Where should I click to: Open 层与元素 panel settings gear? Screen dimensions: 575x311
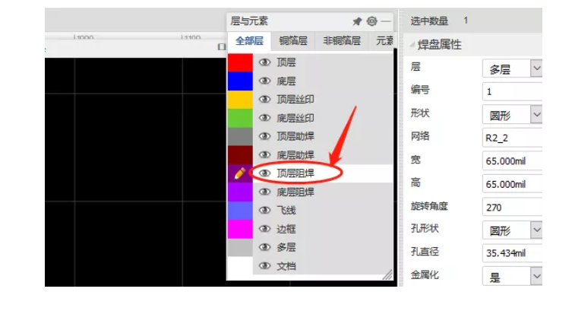click(x=372, y=21)
